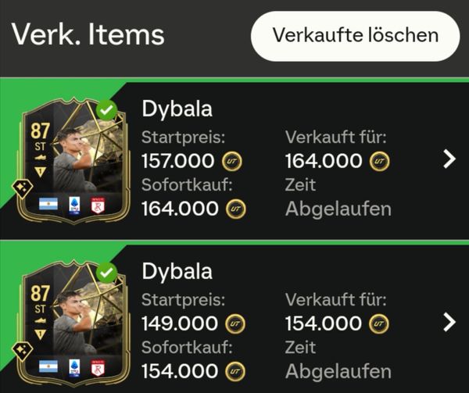Tap green sold checkmark on first card
The width and height of the screenshot is (469, 393).
106,110
